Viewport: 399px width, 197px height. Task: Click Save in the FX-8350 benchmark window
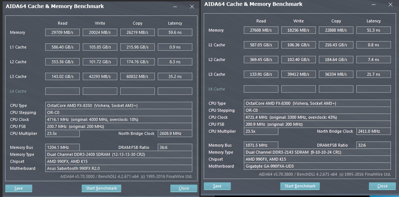point(19,188)
